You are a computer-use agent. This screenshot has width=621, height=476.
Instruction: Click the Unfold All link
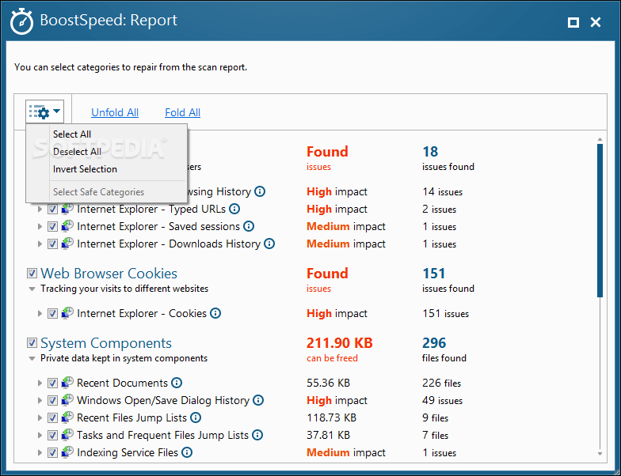pyautogui.click(x=115, y=112)
